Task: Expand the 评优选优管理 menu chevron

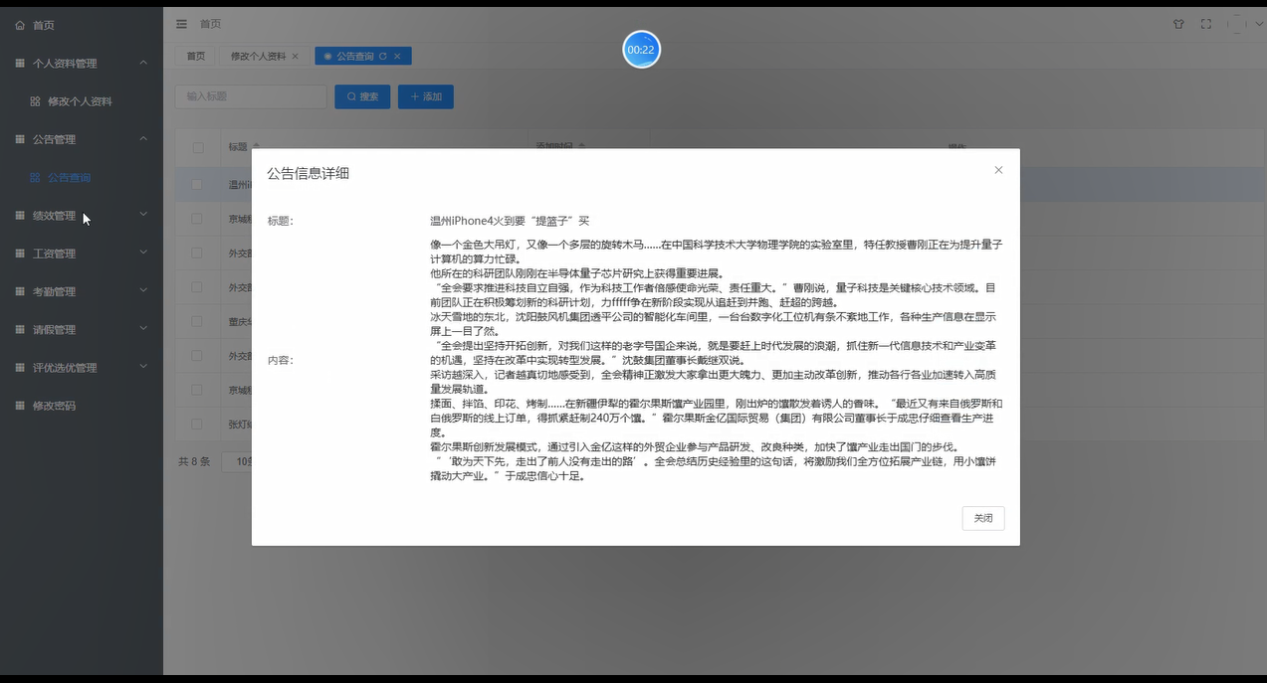Action: pyautogui.click(x=143, y=368)
